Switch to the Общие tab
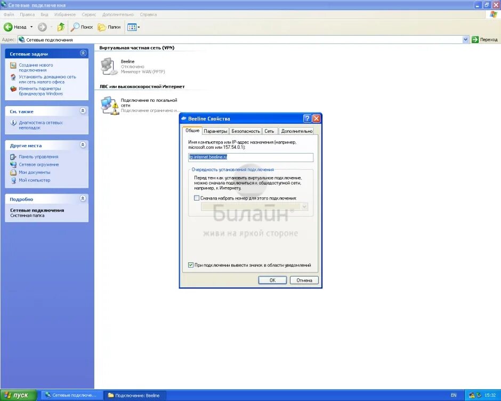Screen dimensions: 501x401 pos(192,131)
